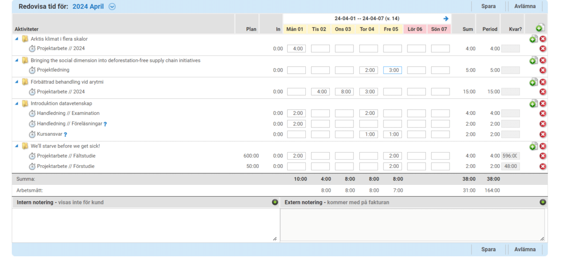
Task: Collapse the Introduktion datavetenskap project tree
Action: point(17,104)
